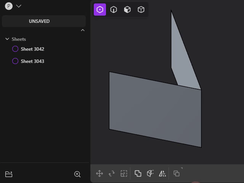Viewport: 244px width, 183px height.
Task: Activate the Move tool arrows icon
Action: click(100, 173)
